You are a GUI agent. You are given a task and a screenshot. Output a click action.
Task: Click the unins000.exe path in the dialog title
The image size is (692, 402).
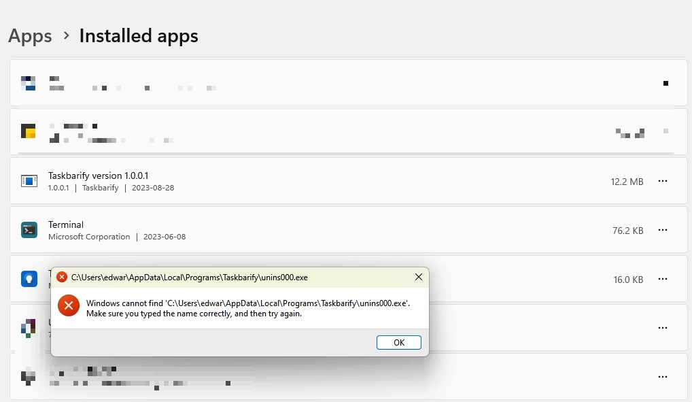pyautogui.click(x=190, y=277)
